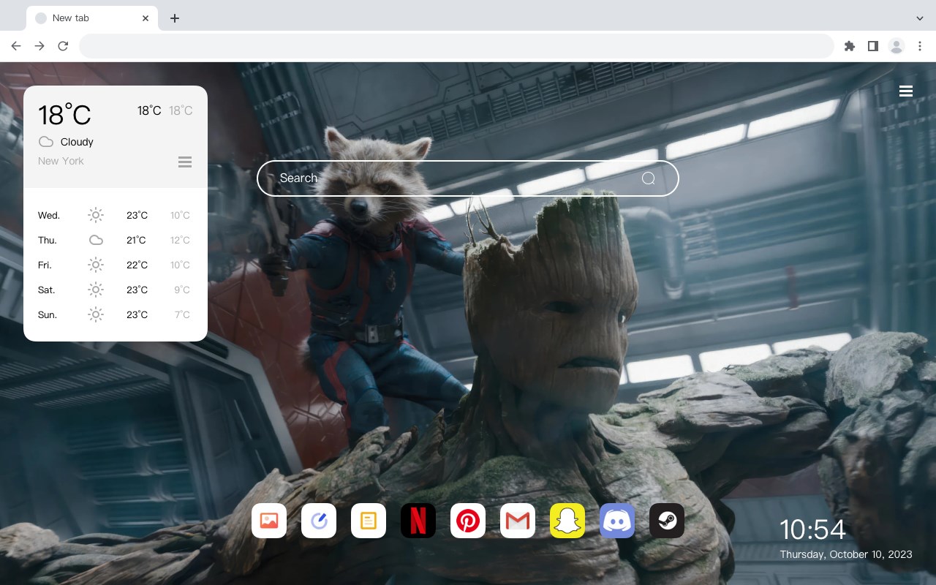Viewport: 936px width, 585px height.
Task: Launch the Snapchat shortcut
Action: tap(567, 521)
